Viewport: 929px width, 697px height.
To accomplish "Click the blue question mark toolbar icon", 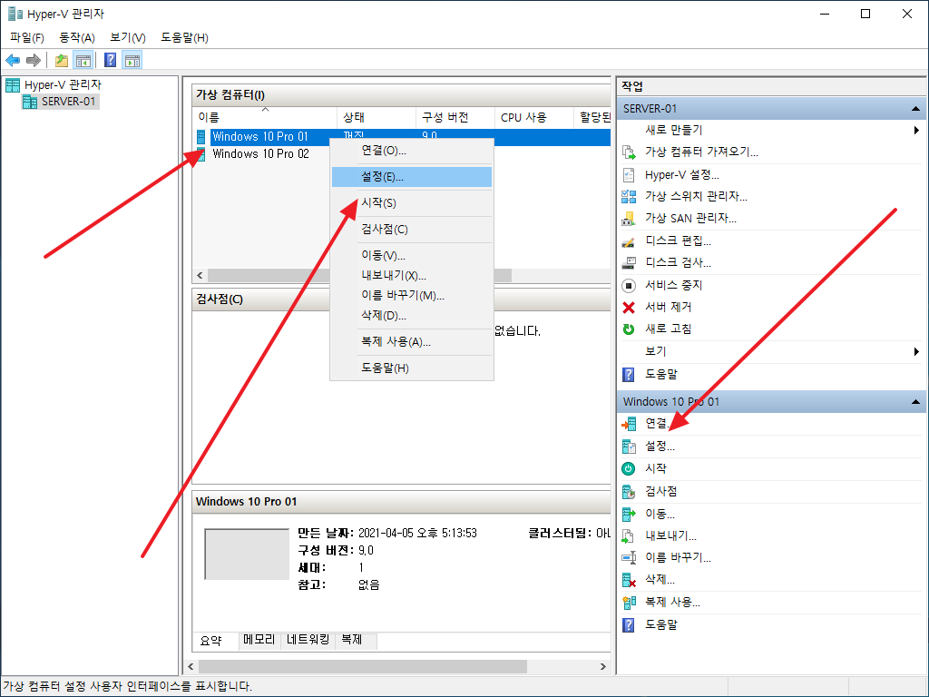I will pos(110,60).
